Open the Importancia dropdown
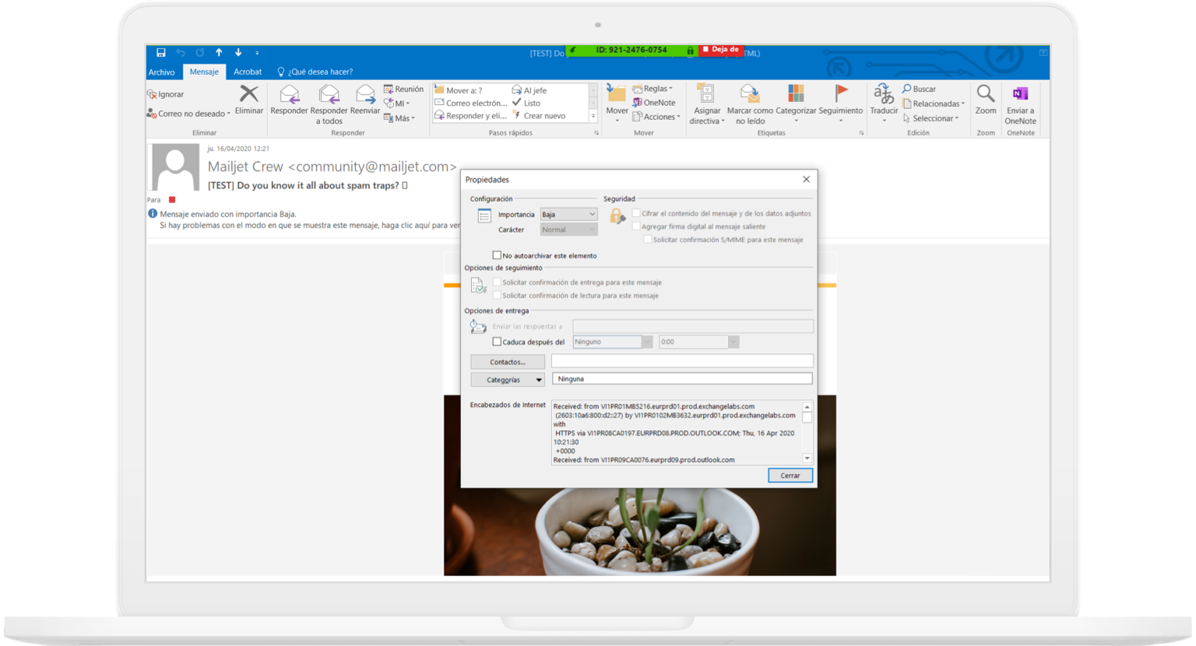The width and height of the screenshot is (1196, 646). pyautogui.click(x=568, y=214)
